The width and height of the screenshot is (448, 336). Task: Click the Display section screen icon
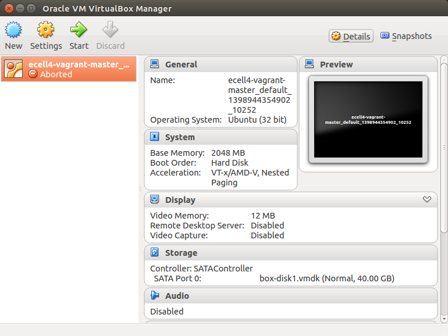(x=155, y=199)
